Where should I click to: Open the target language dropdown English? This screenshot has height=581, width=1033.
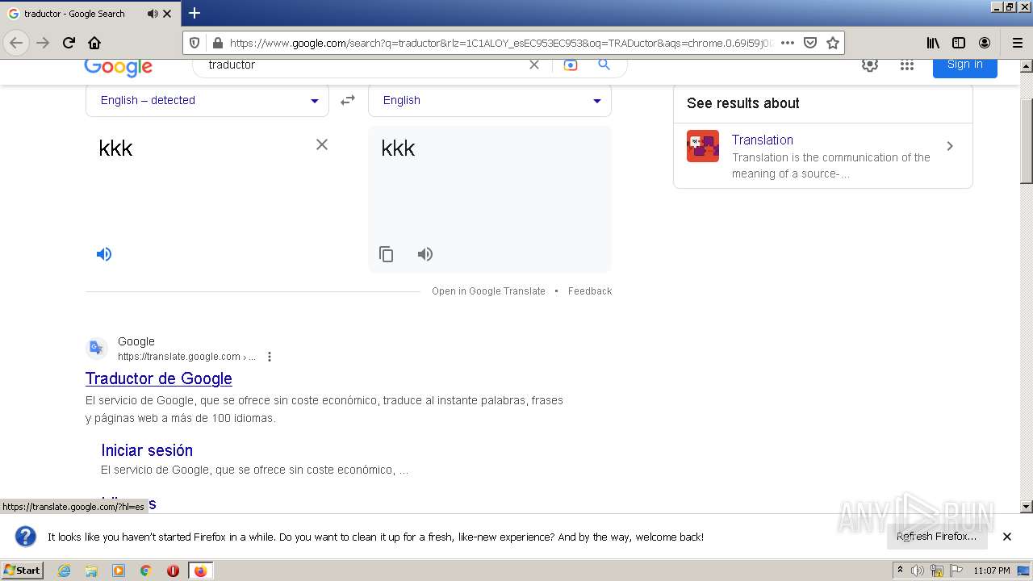pyautogui.click(x=490, y=100)
